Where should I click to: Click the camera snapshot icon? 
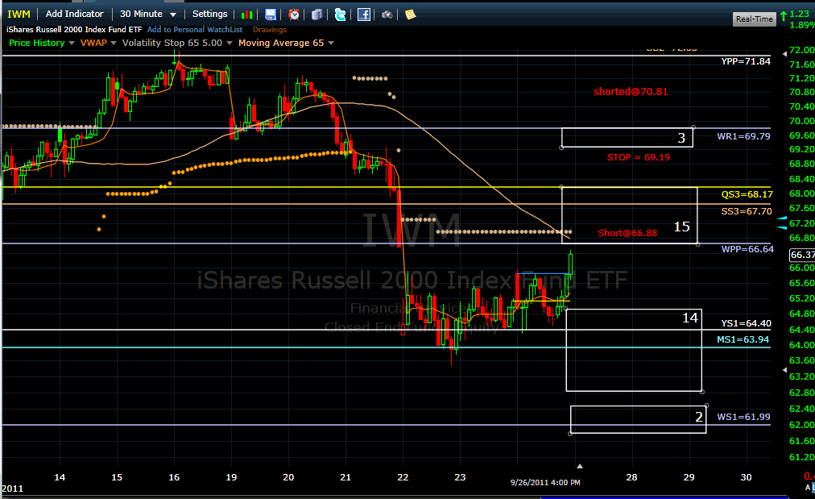387,15
